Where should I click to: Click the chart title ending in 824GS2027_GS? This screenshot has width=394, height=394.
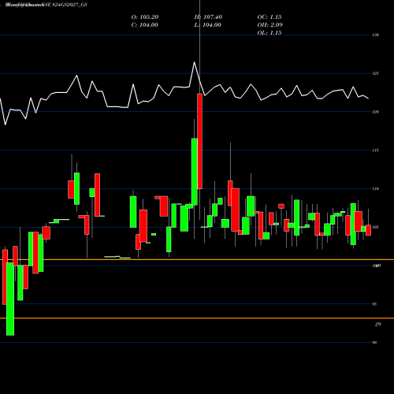[x=46, y=5]
